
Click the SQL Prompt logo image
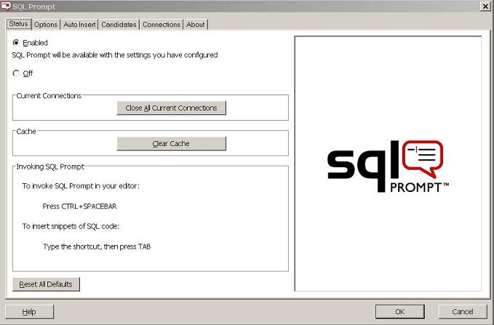click(x=389, y=166)
